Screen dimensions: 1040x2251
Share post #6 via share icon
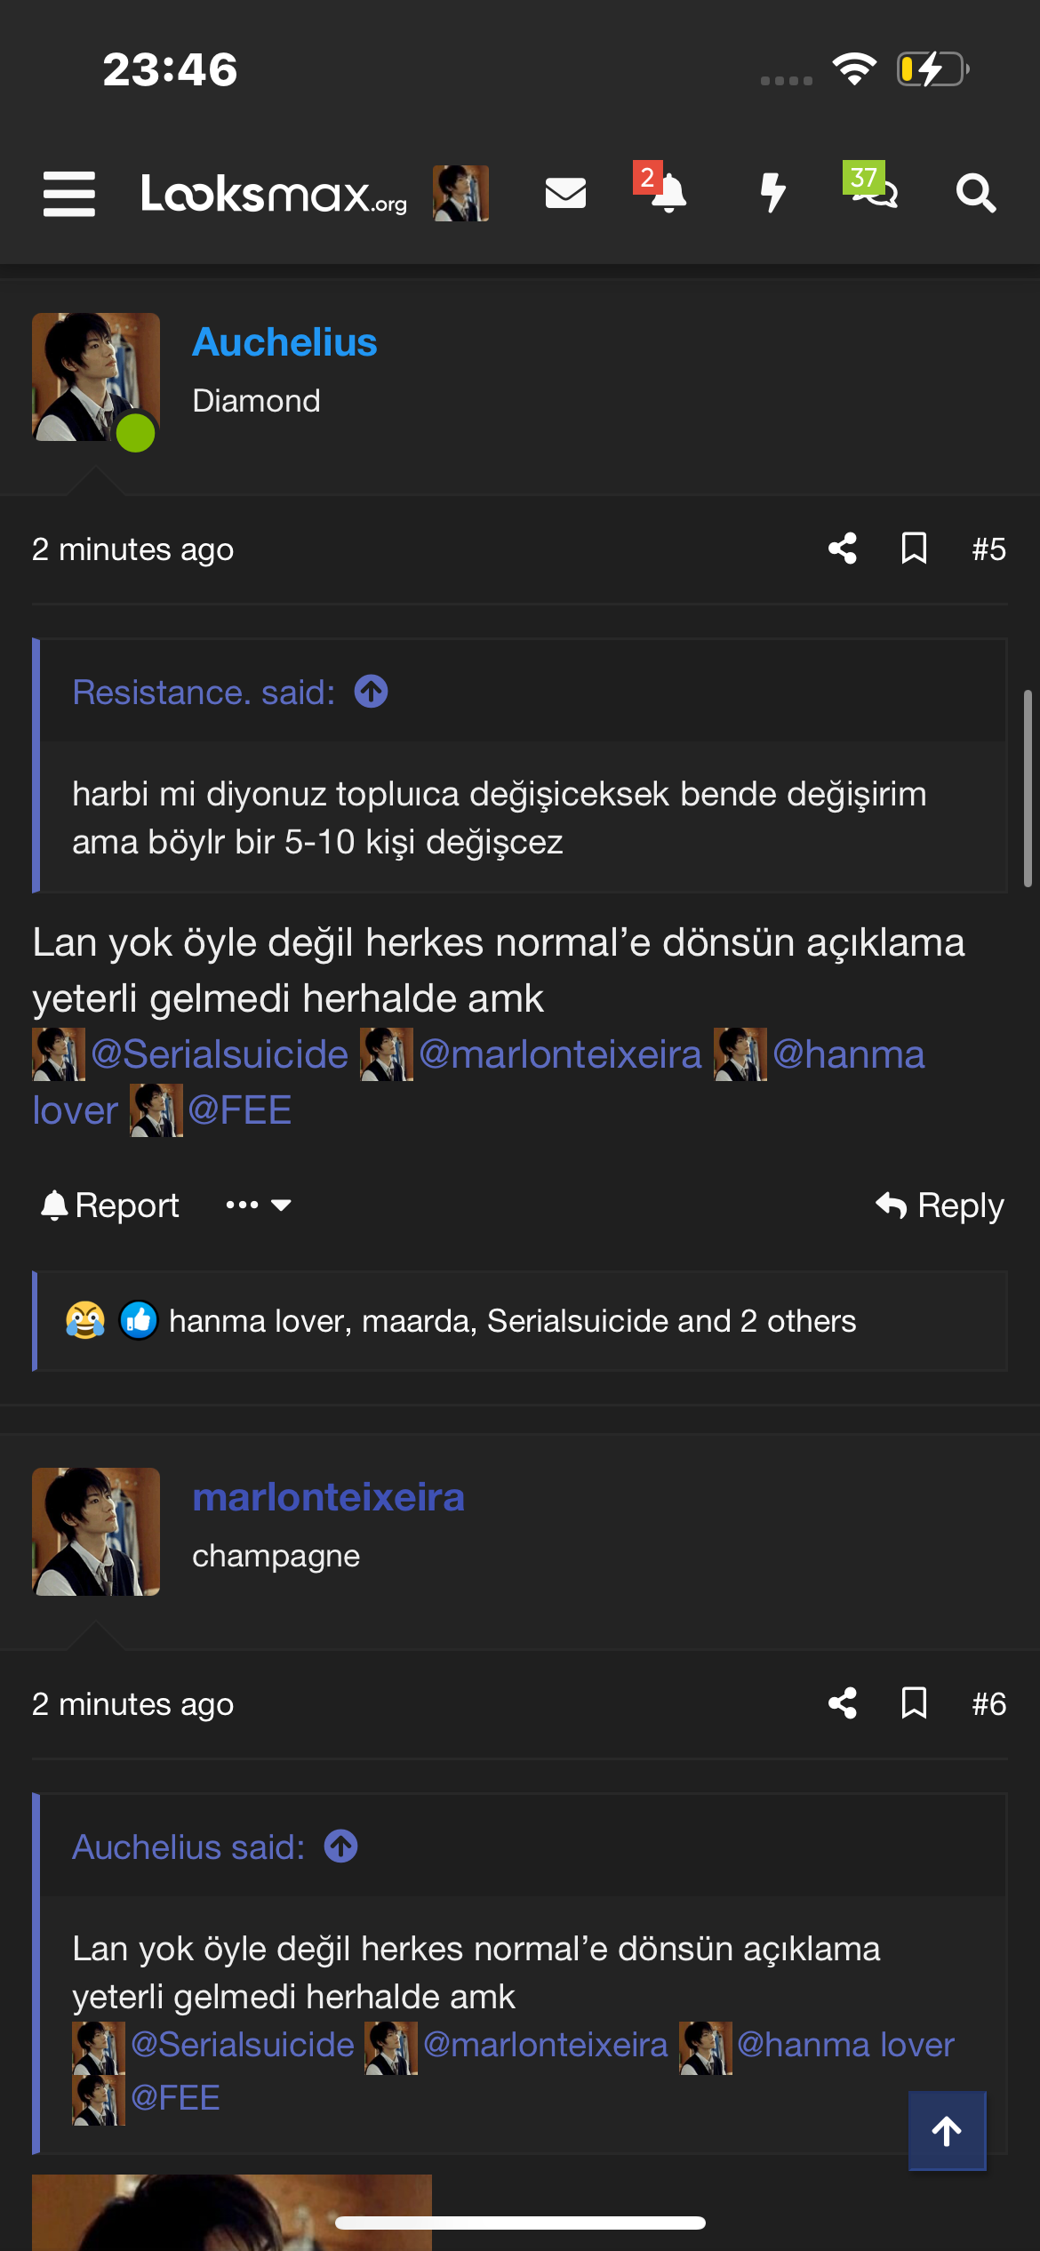tap(843, 1703)
